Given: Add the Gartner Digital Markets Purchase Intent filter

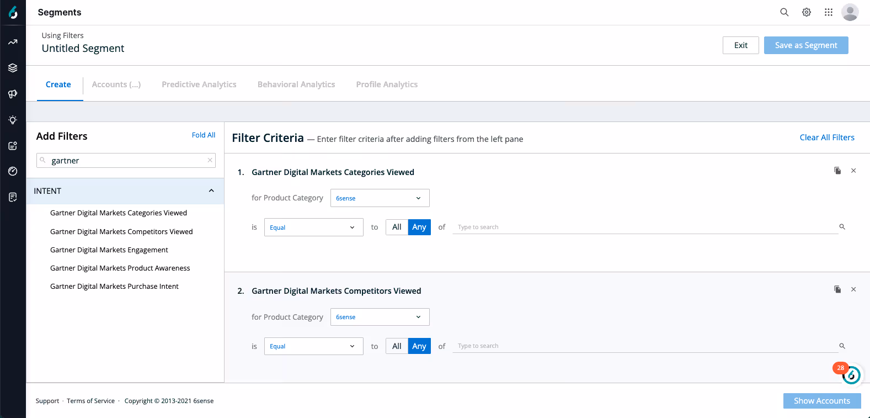Looking at the screenshot, I should (x=114, y=287).
